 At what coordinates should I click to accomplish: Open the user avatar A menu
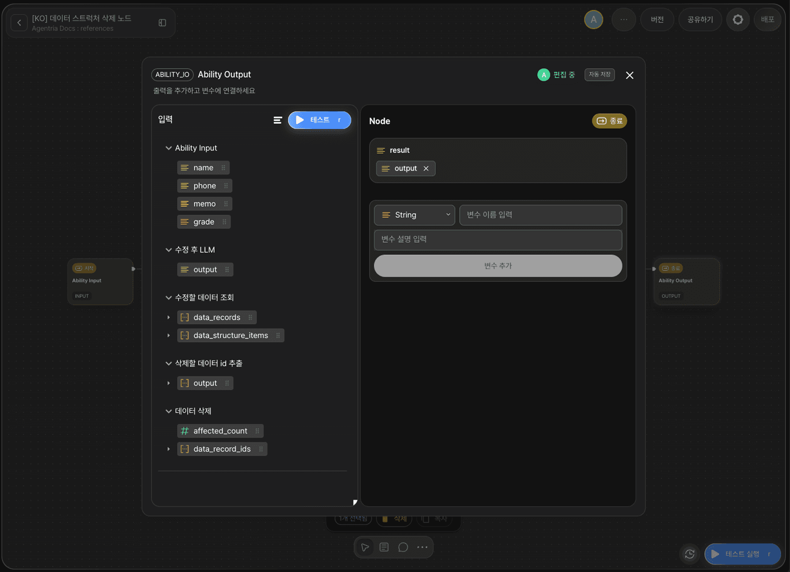click(593, 20)
